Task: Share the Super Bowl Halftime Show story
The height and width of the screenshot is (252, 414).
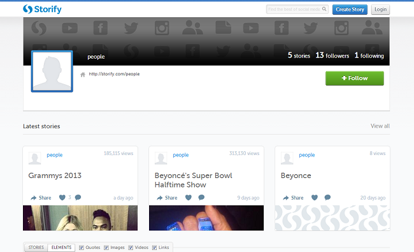Action: click(x=167, y=198)
